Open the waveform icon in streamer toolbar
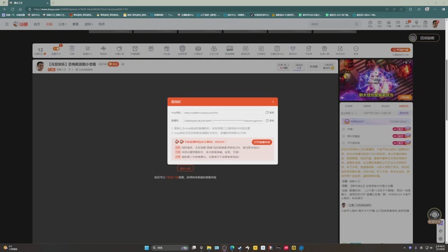This screenshot has height=252, width=448. 104,49
